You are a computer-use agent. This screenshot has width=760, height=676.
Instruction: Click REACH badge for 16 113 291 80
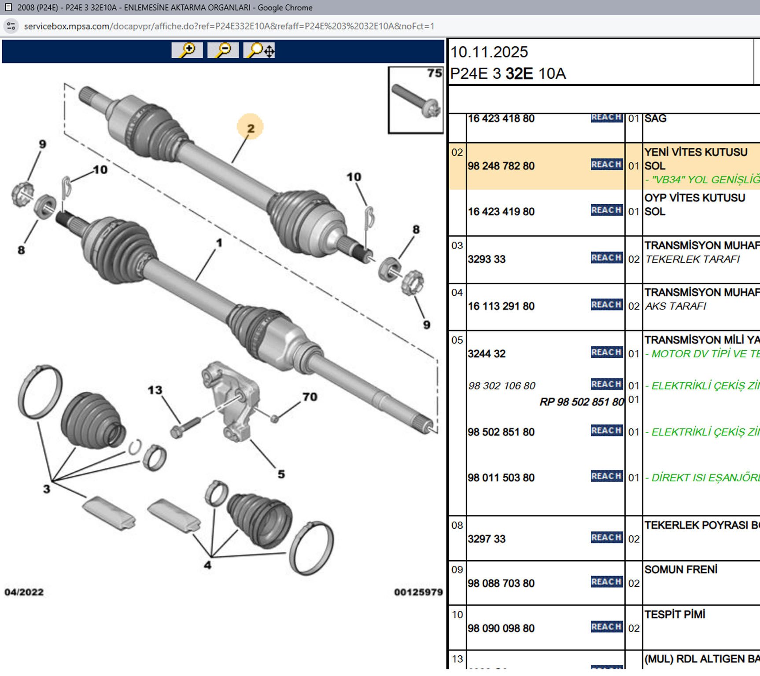(x=606, y=305)
